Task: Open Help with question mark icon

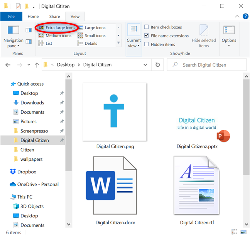Action: [x=245, y=16]
